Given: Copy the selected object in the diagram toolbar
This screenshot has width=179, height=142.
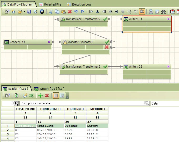Looking at the screenshot, I should click(57, 12).
